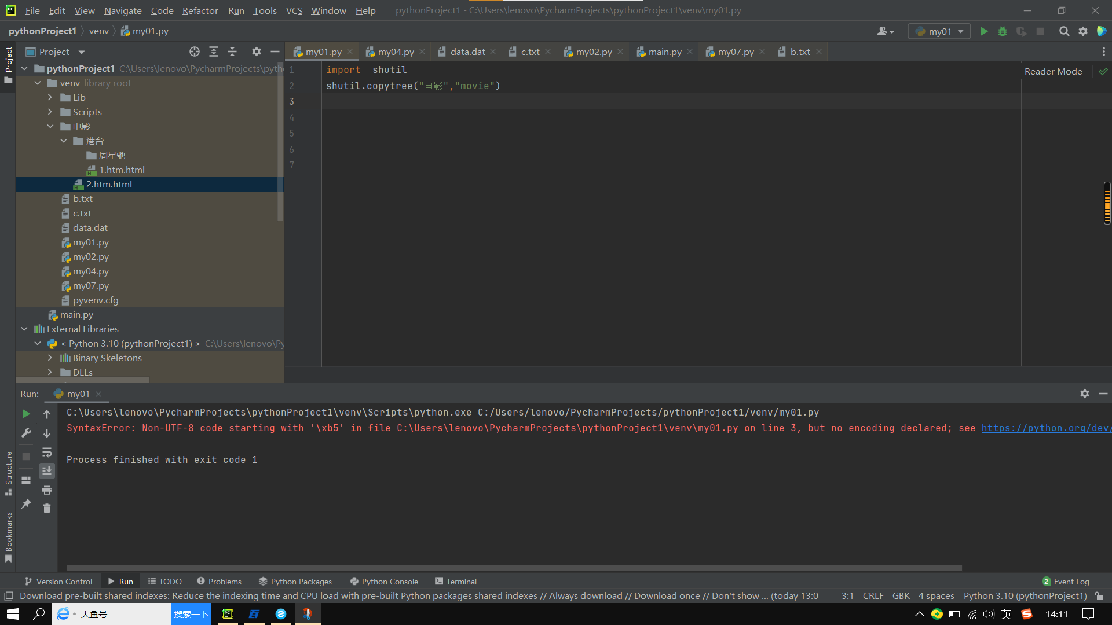Viewport: 1112px width, 625px height.
Task: Open the Event Log
Action: pos(1066,582)
